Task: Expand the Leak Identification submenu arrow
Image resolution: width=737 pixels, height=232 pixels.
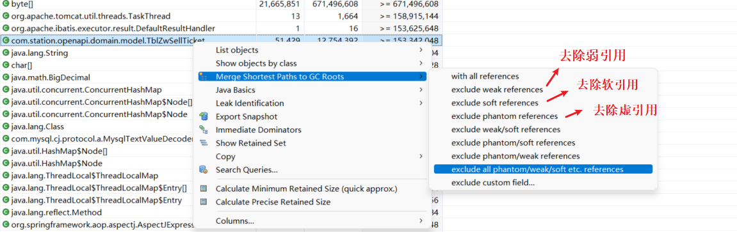Action: [x=421, y=103]
